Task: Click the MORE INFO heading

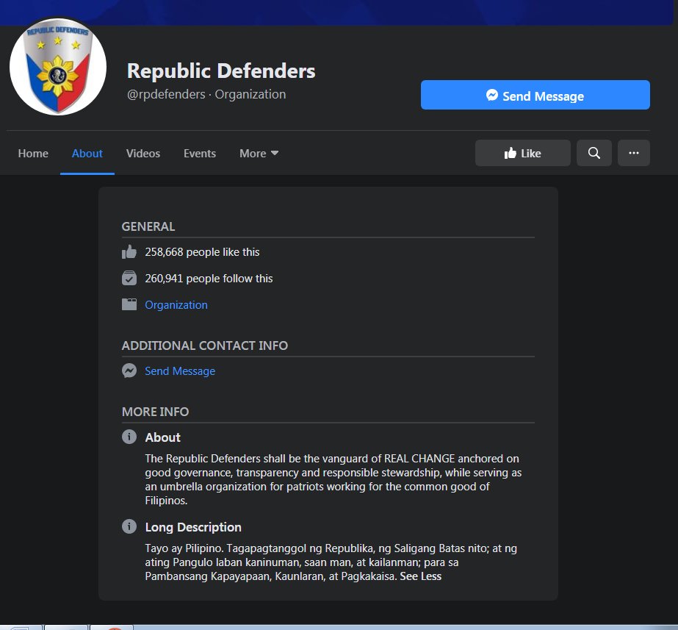Action: point(155,412)
